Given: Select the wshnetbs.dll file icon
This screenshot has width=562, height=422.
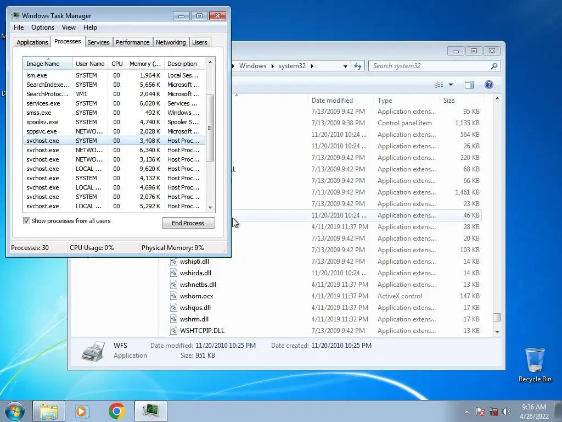Looking at the screenshot, I should click(x=173, y=284).
